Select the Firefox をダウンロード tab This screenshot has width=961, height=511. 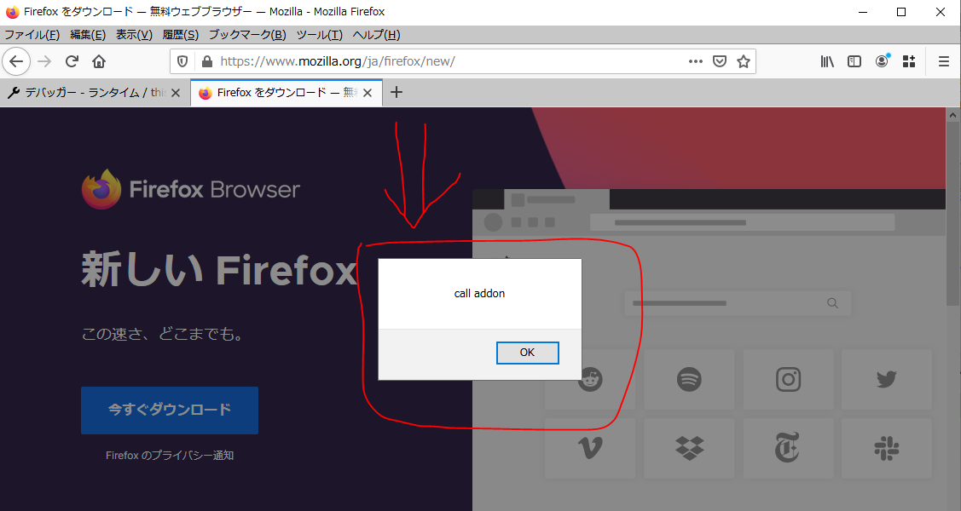[287, 93]
